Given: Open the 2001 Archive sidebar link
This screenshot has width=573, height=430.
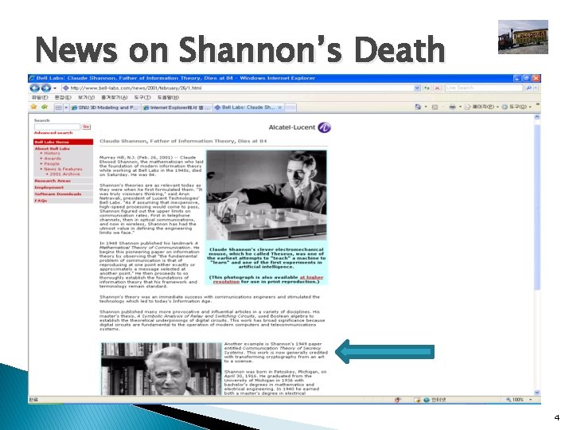Looking at the screenshot, I should point(64,174).
